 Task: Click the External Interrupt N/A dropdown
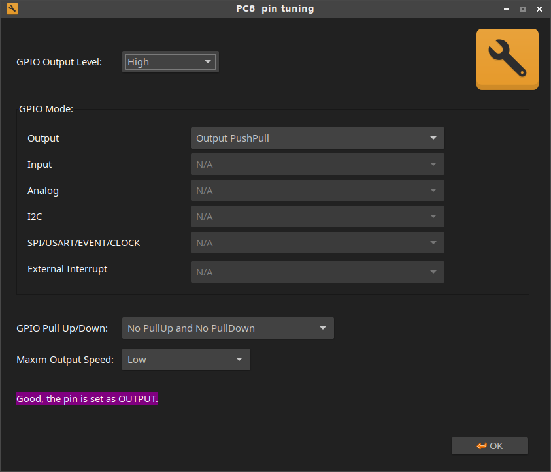pyautogui.click(x=317, y=272)
